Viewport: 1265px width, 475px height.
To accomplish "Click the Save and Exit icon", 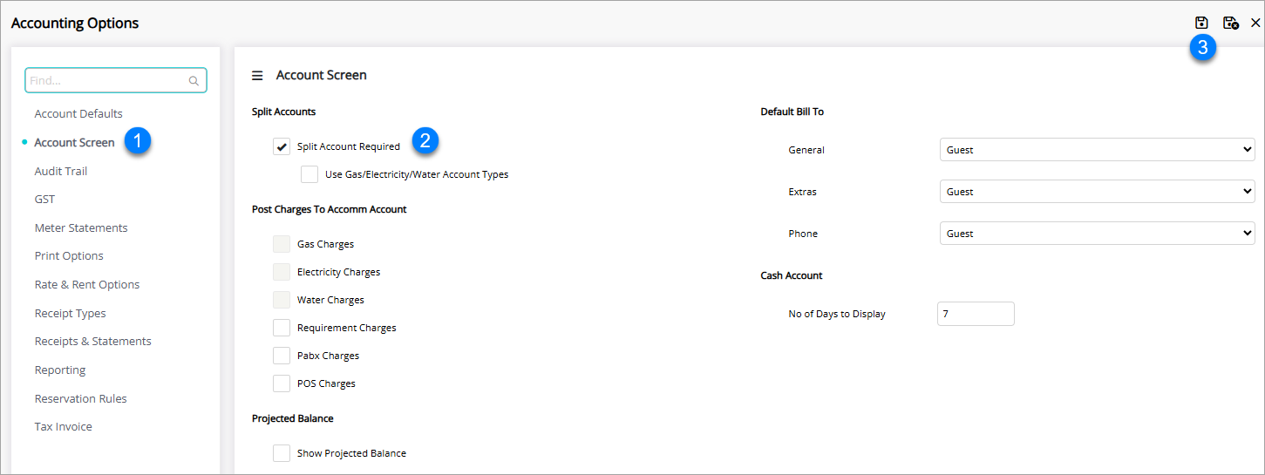I will point(1230,23).
